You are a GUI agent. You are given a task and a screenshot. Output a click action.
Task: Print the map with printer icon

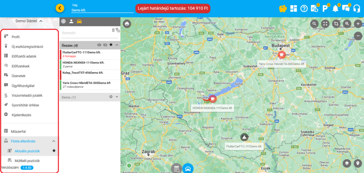(x=127, y=24)
